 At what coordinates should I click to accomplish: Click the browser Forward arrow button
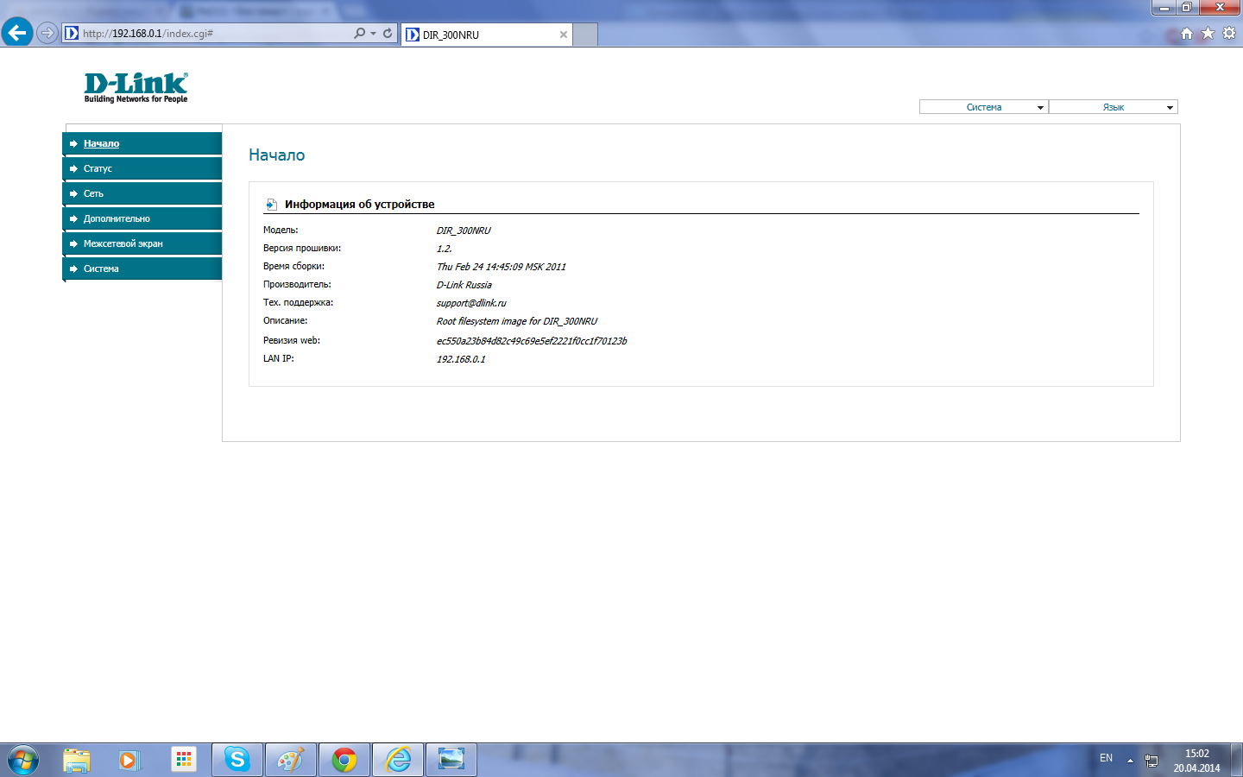point(47,33)
